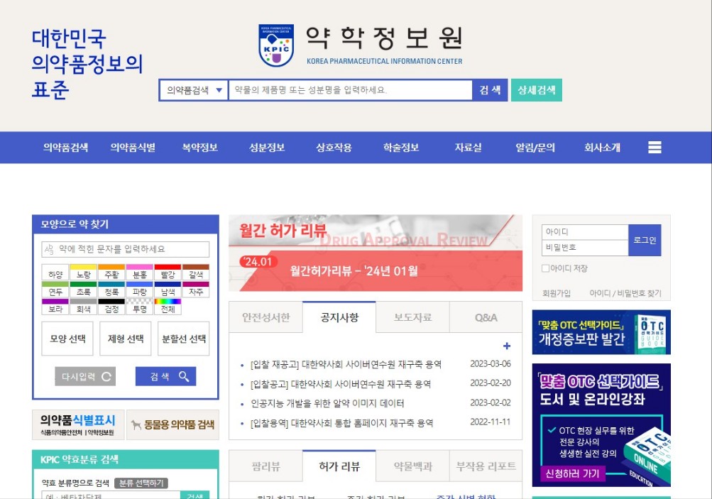Select the 검정 black color swatch
The width and height of the screenshot is (712, 499).
coord(111,307)
